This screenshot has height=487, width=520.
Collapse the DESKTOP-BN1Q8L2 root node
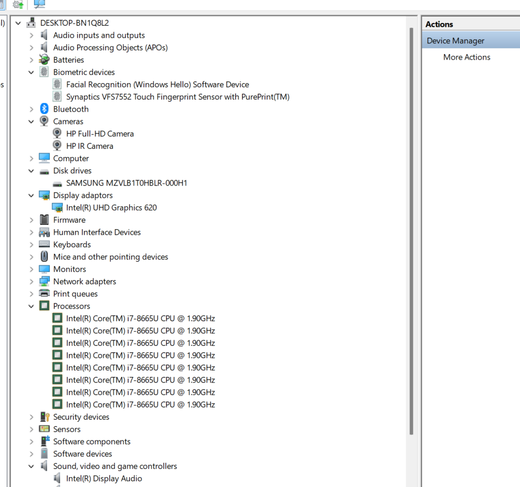click(19, 23)
